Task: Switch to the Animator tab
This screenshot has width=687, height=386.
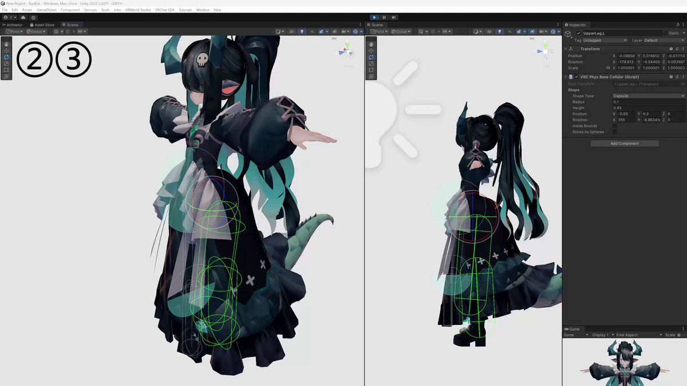Action: [x=13, y=25]
